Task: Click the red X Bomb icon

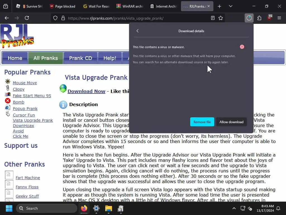Action: coord(8,101)
